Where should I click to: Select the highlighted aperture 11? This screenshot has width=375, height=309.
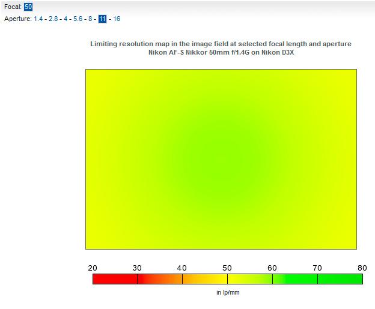pos(102,19)
